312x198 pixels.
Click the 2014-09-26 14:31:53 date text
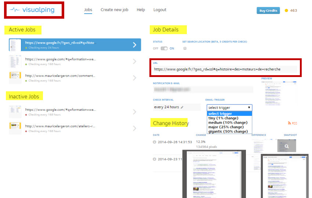point(175,142)
